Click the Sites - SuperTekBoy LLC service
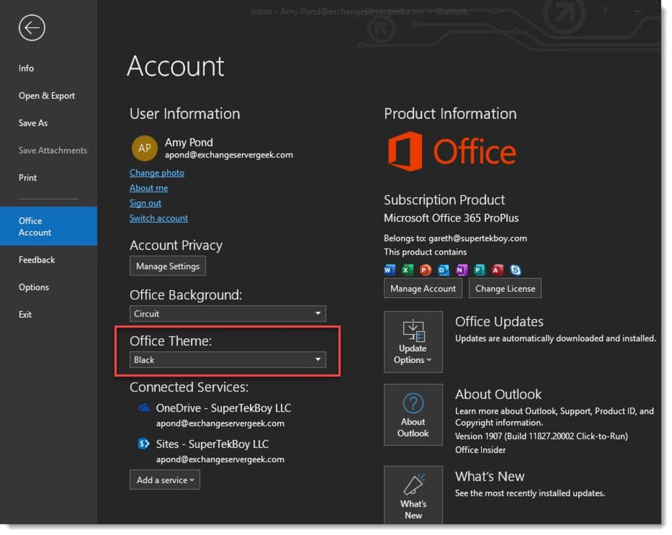The height and width of the screenshot is (535, 672). 212,444
